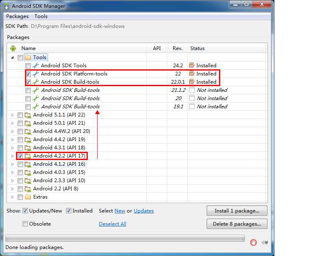315x256 pixels.
Task: Click the Updates selection link
Action: 144,211
